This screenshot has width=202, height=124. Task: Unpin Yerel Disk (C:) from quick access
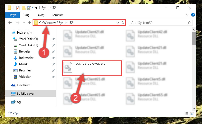(x=54, y=39)
